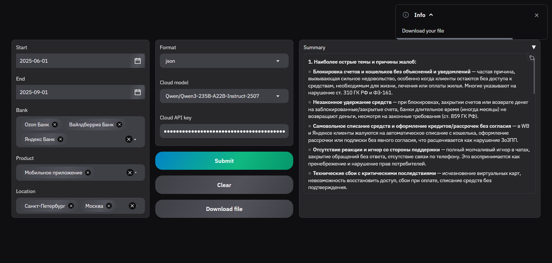Click the Download file button
The image size is (552, 263).
click(x=224, y=209)
